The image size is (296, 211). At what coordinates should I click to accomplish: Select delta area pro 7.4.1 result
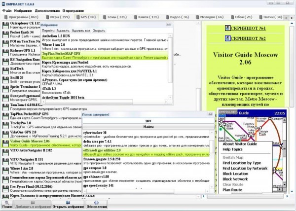tap(146, 143)
